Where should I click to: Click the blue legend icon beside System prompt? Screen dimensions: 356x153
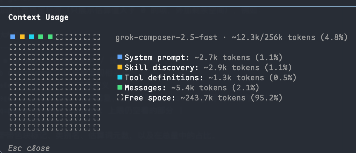point(120,57)
